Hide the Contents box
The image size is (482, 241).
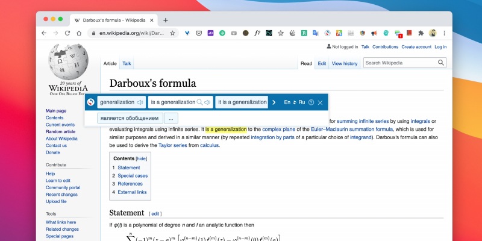point(142,158)
